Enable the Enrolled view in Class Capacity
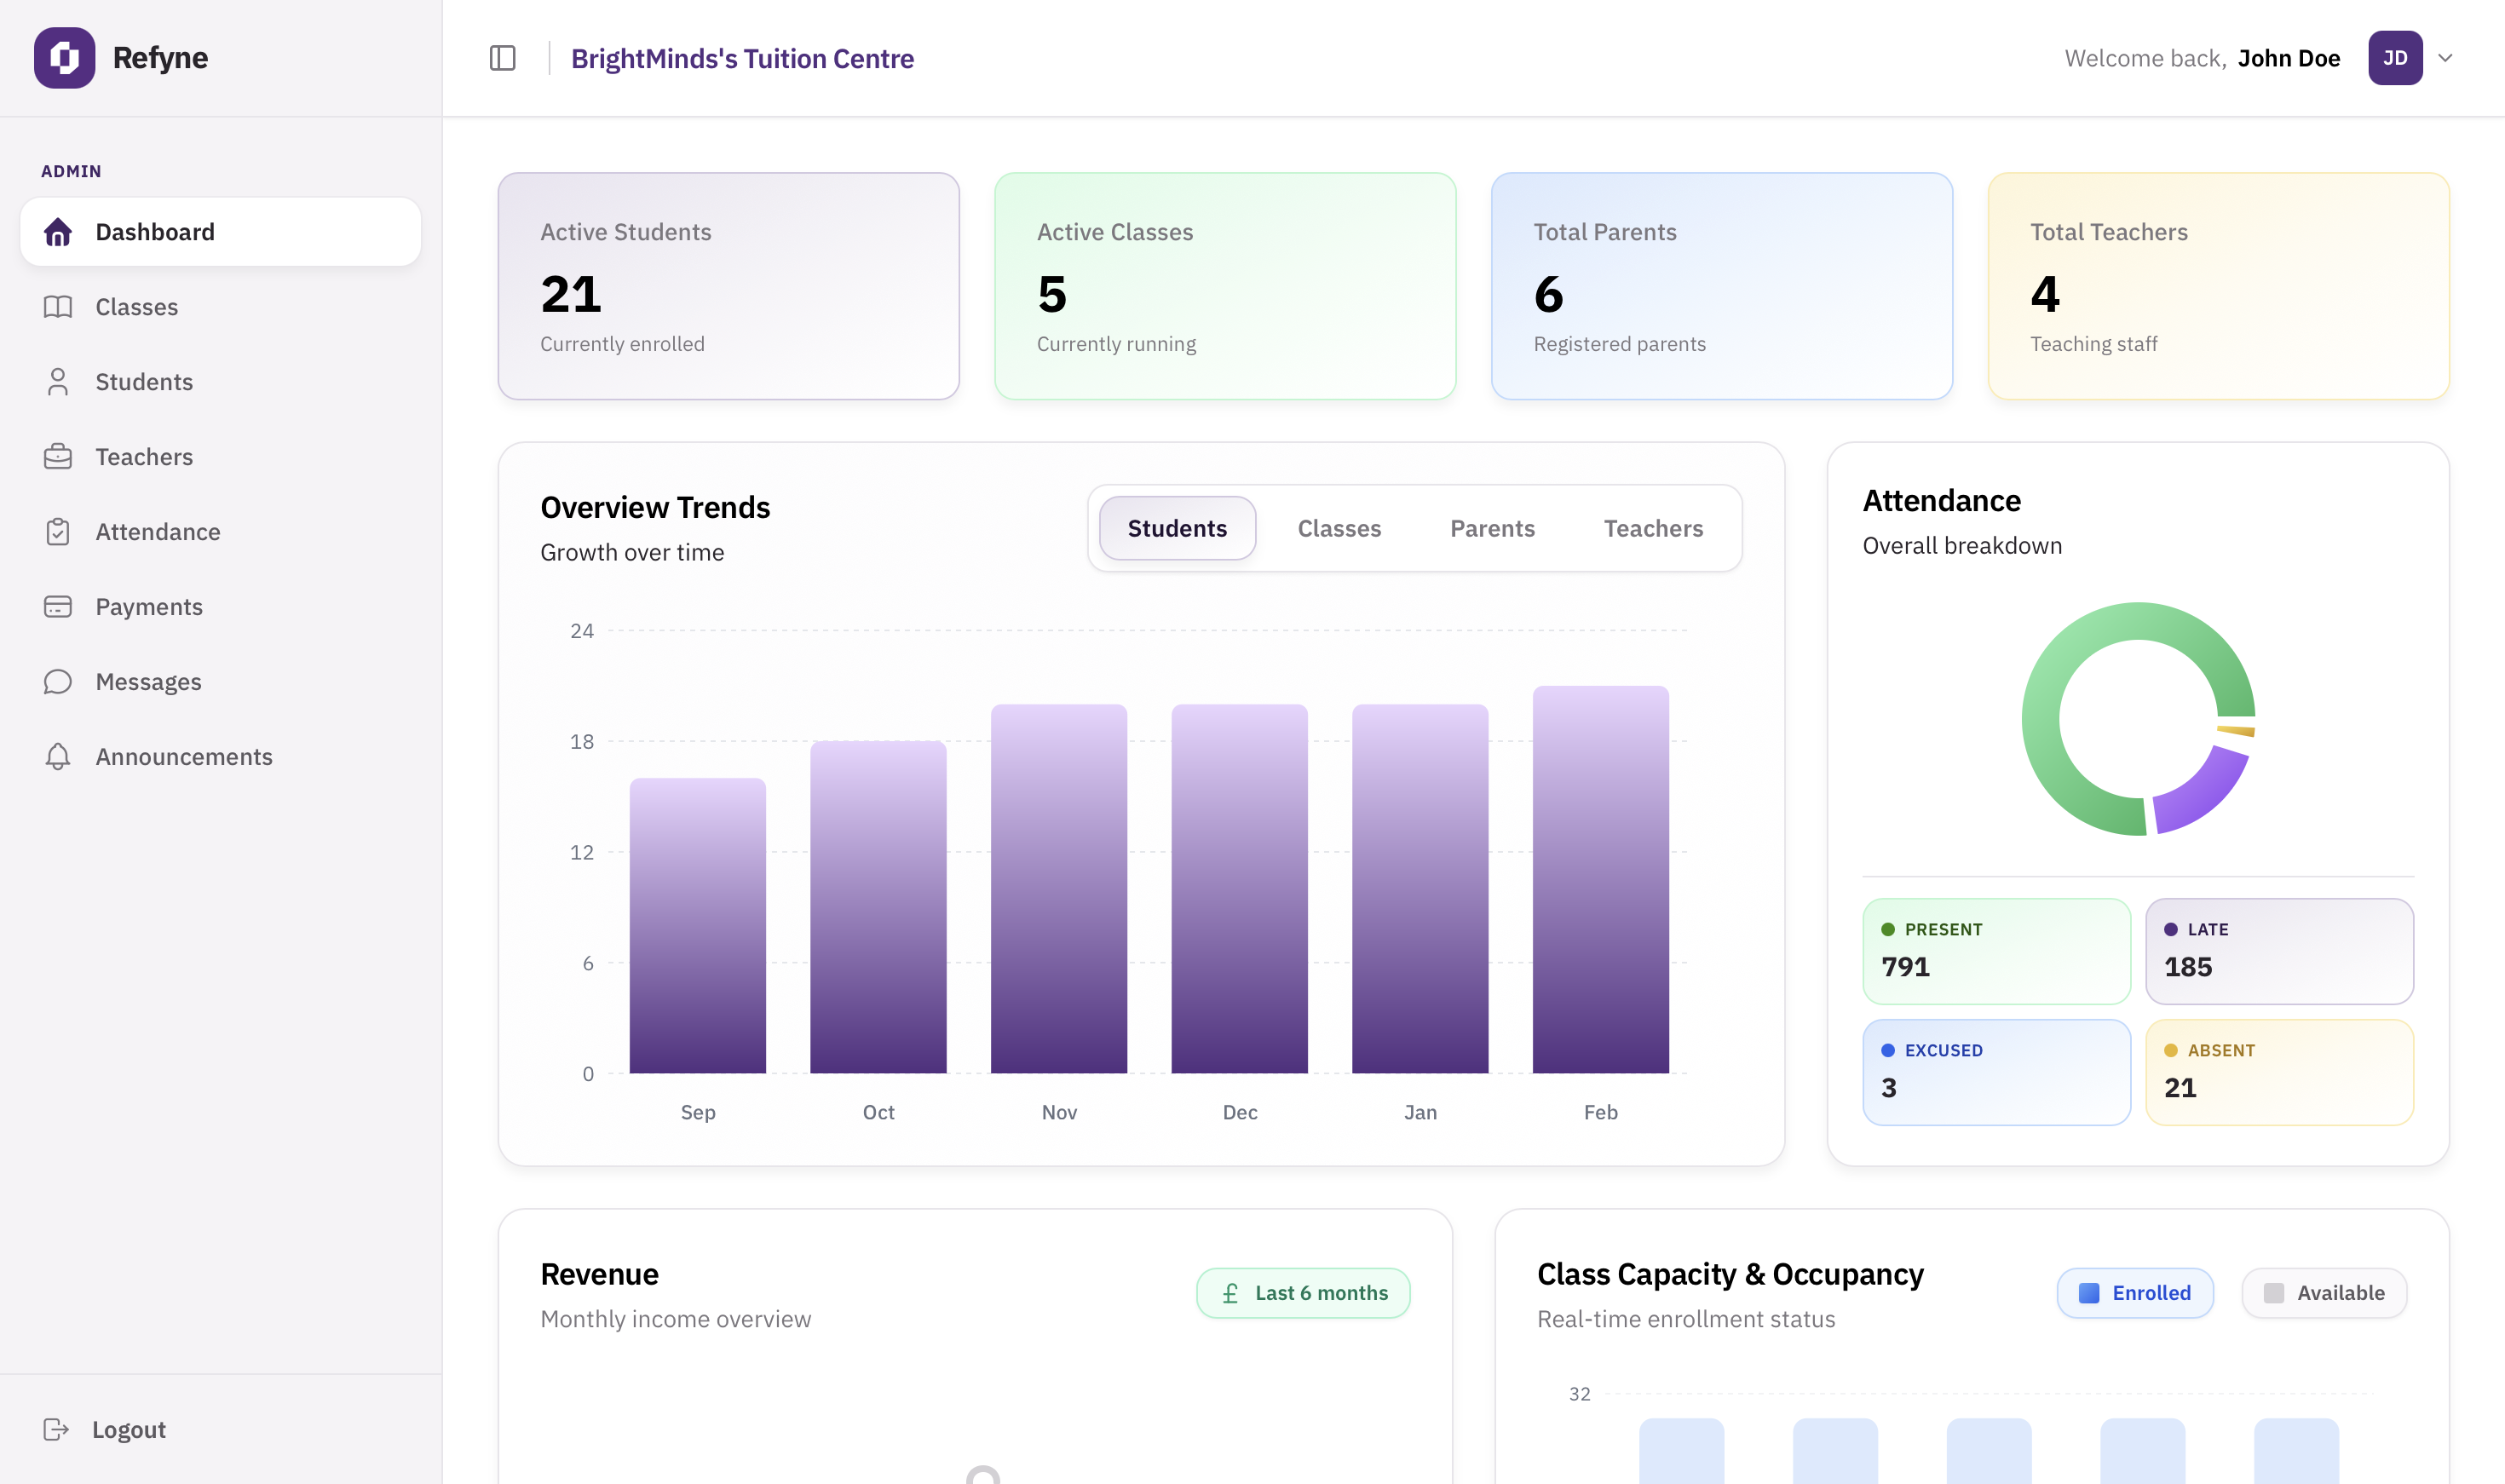This screenshot has height=1484, width=2505. pyautogui.click(x=2134, y=1292)
